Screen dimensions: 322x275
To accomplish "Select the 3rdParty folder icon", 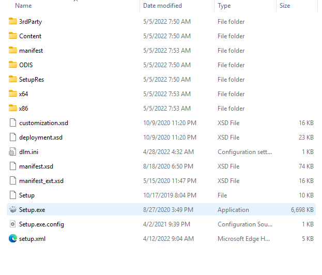I will (x=13, y=21).
